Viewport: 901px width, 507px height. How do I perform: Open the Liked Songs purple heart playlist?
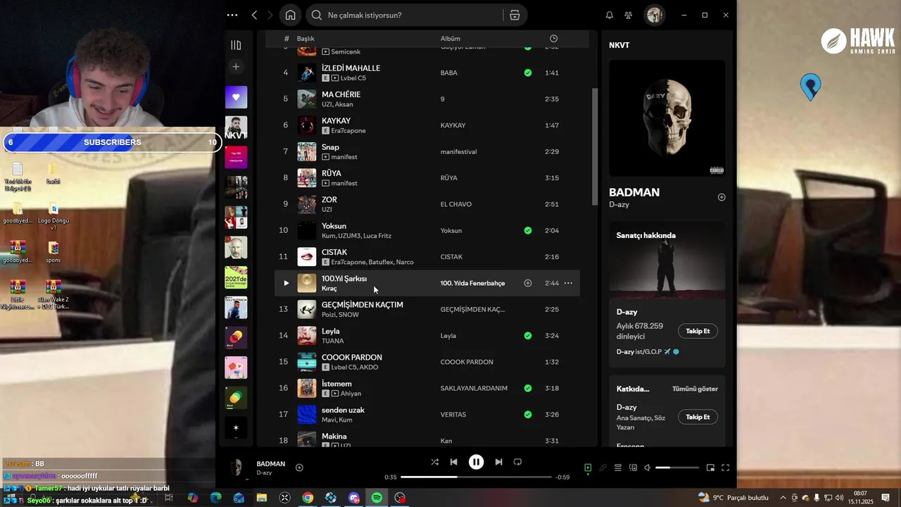click(x=236, y=97)
